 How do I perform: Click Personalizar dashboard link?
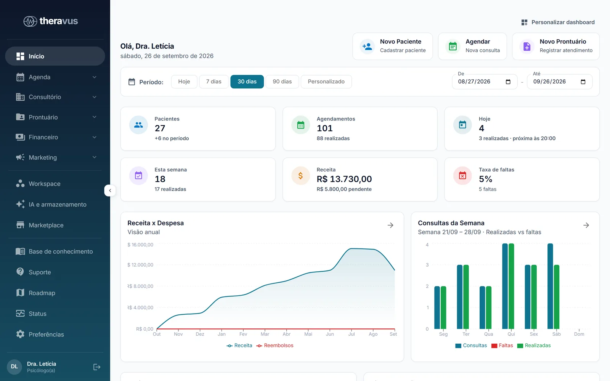click(558, 22)
